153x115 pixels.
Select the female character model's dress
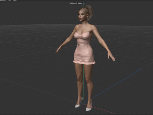(84, 49)
